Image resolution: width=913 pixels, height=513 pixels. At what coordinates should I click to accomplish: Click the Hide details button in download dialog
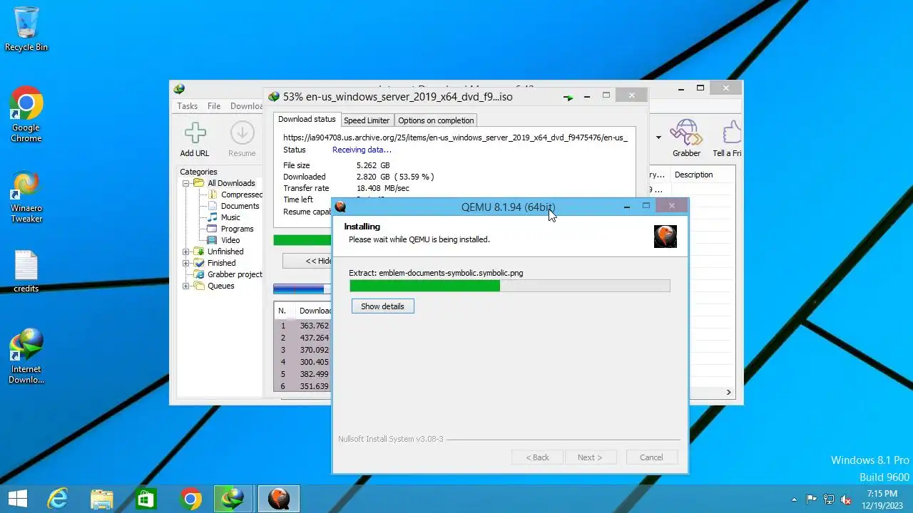(x=308, y=261)
